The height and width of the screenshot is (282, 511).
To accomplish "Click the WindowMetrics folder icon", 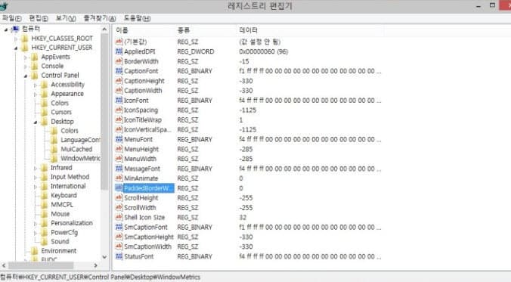I will (x=54, y=159).
